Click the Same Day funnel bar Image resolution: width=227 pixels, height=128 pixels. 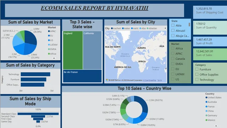[38, 122]
